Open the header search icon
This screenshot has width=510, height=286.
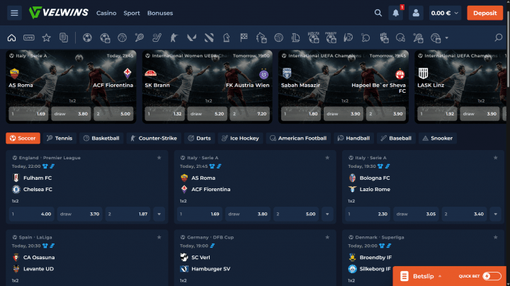(x=378, y=13)
